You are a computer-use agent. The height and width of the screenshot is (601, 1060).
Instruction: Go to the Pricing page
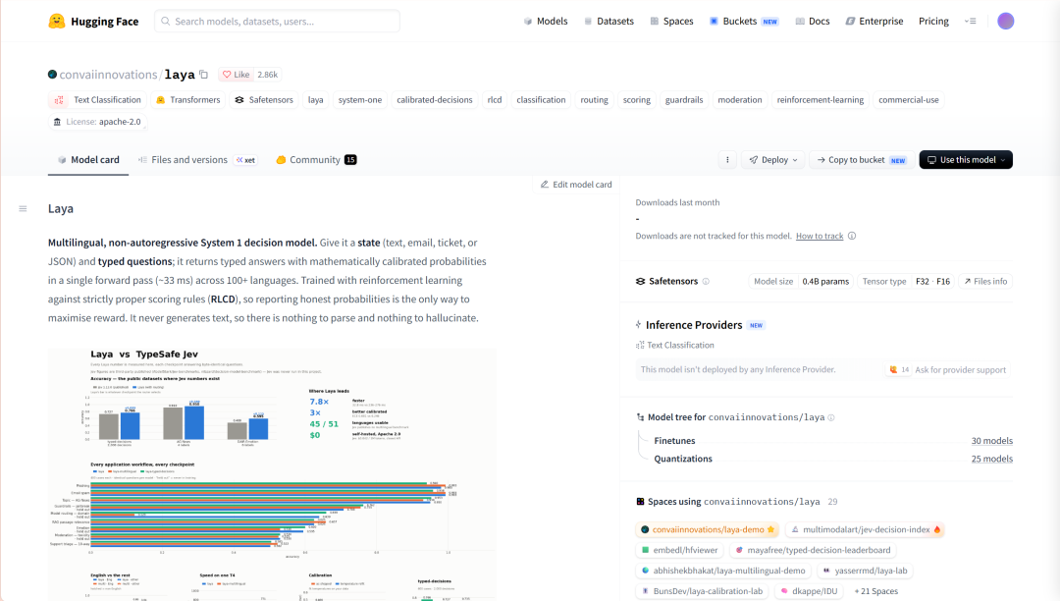point(933,21)
